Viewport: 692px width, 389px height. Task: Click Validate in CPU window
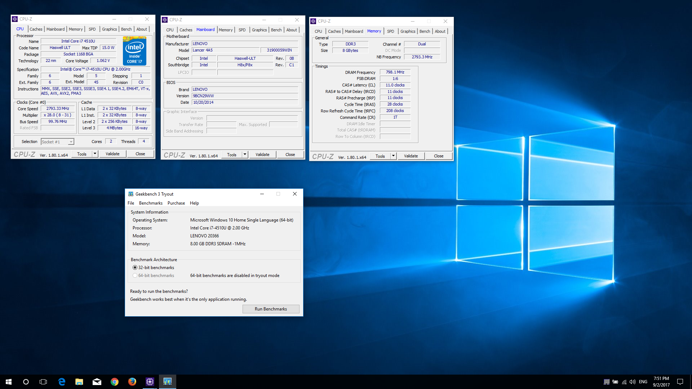(112, 154)
